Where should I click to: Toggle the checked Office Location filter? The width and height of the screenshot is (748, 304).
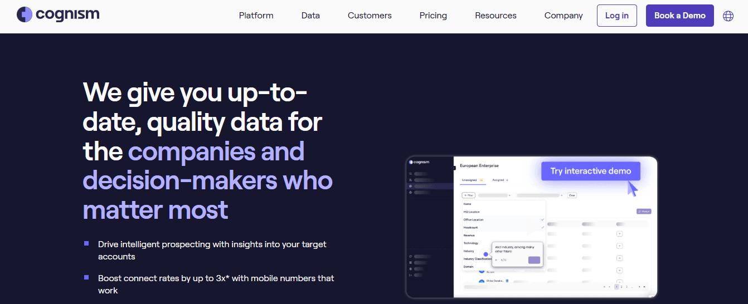click(503, 220)
